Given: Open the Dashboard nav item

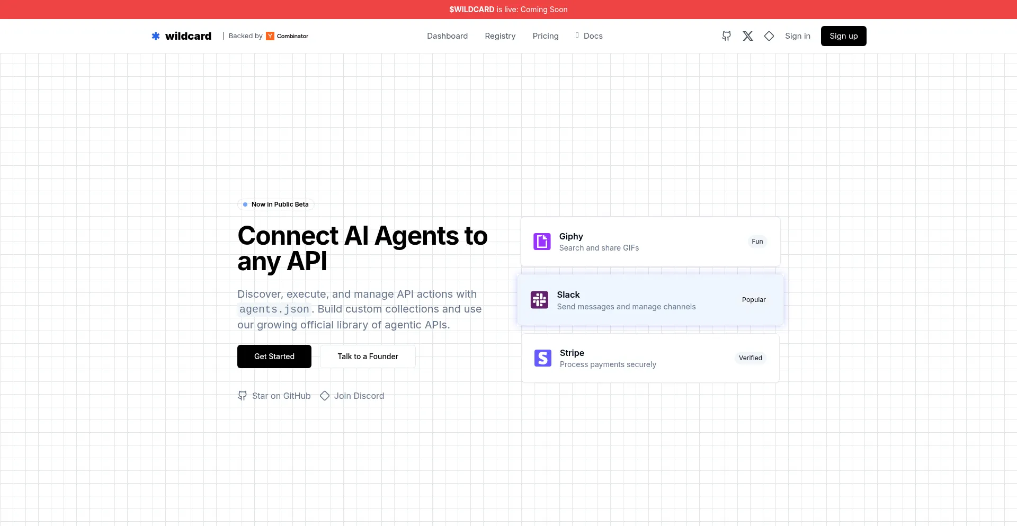Looking at the screenshot, I should pyautogui.click(x=447, y=36).
